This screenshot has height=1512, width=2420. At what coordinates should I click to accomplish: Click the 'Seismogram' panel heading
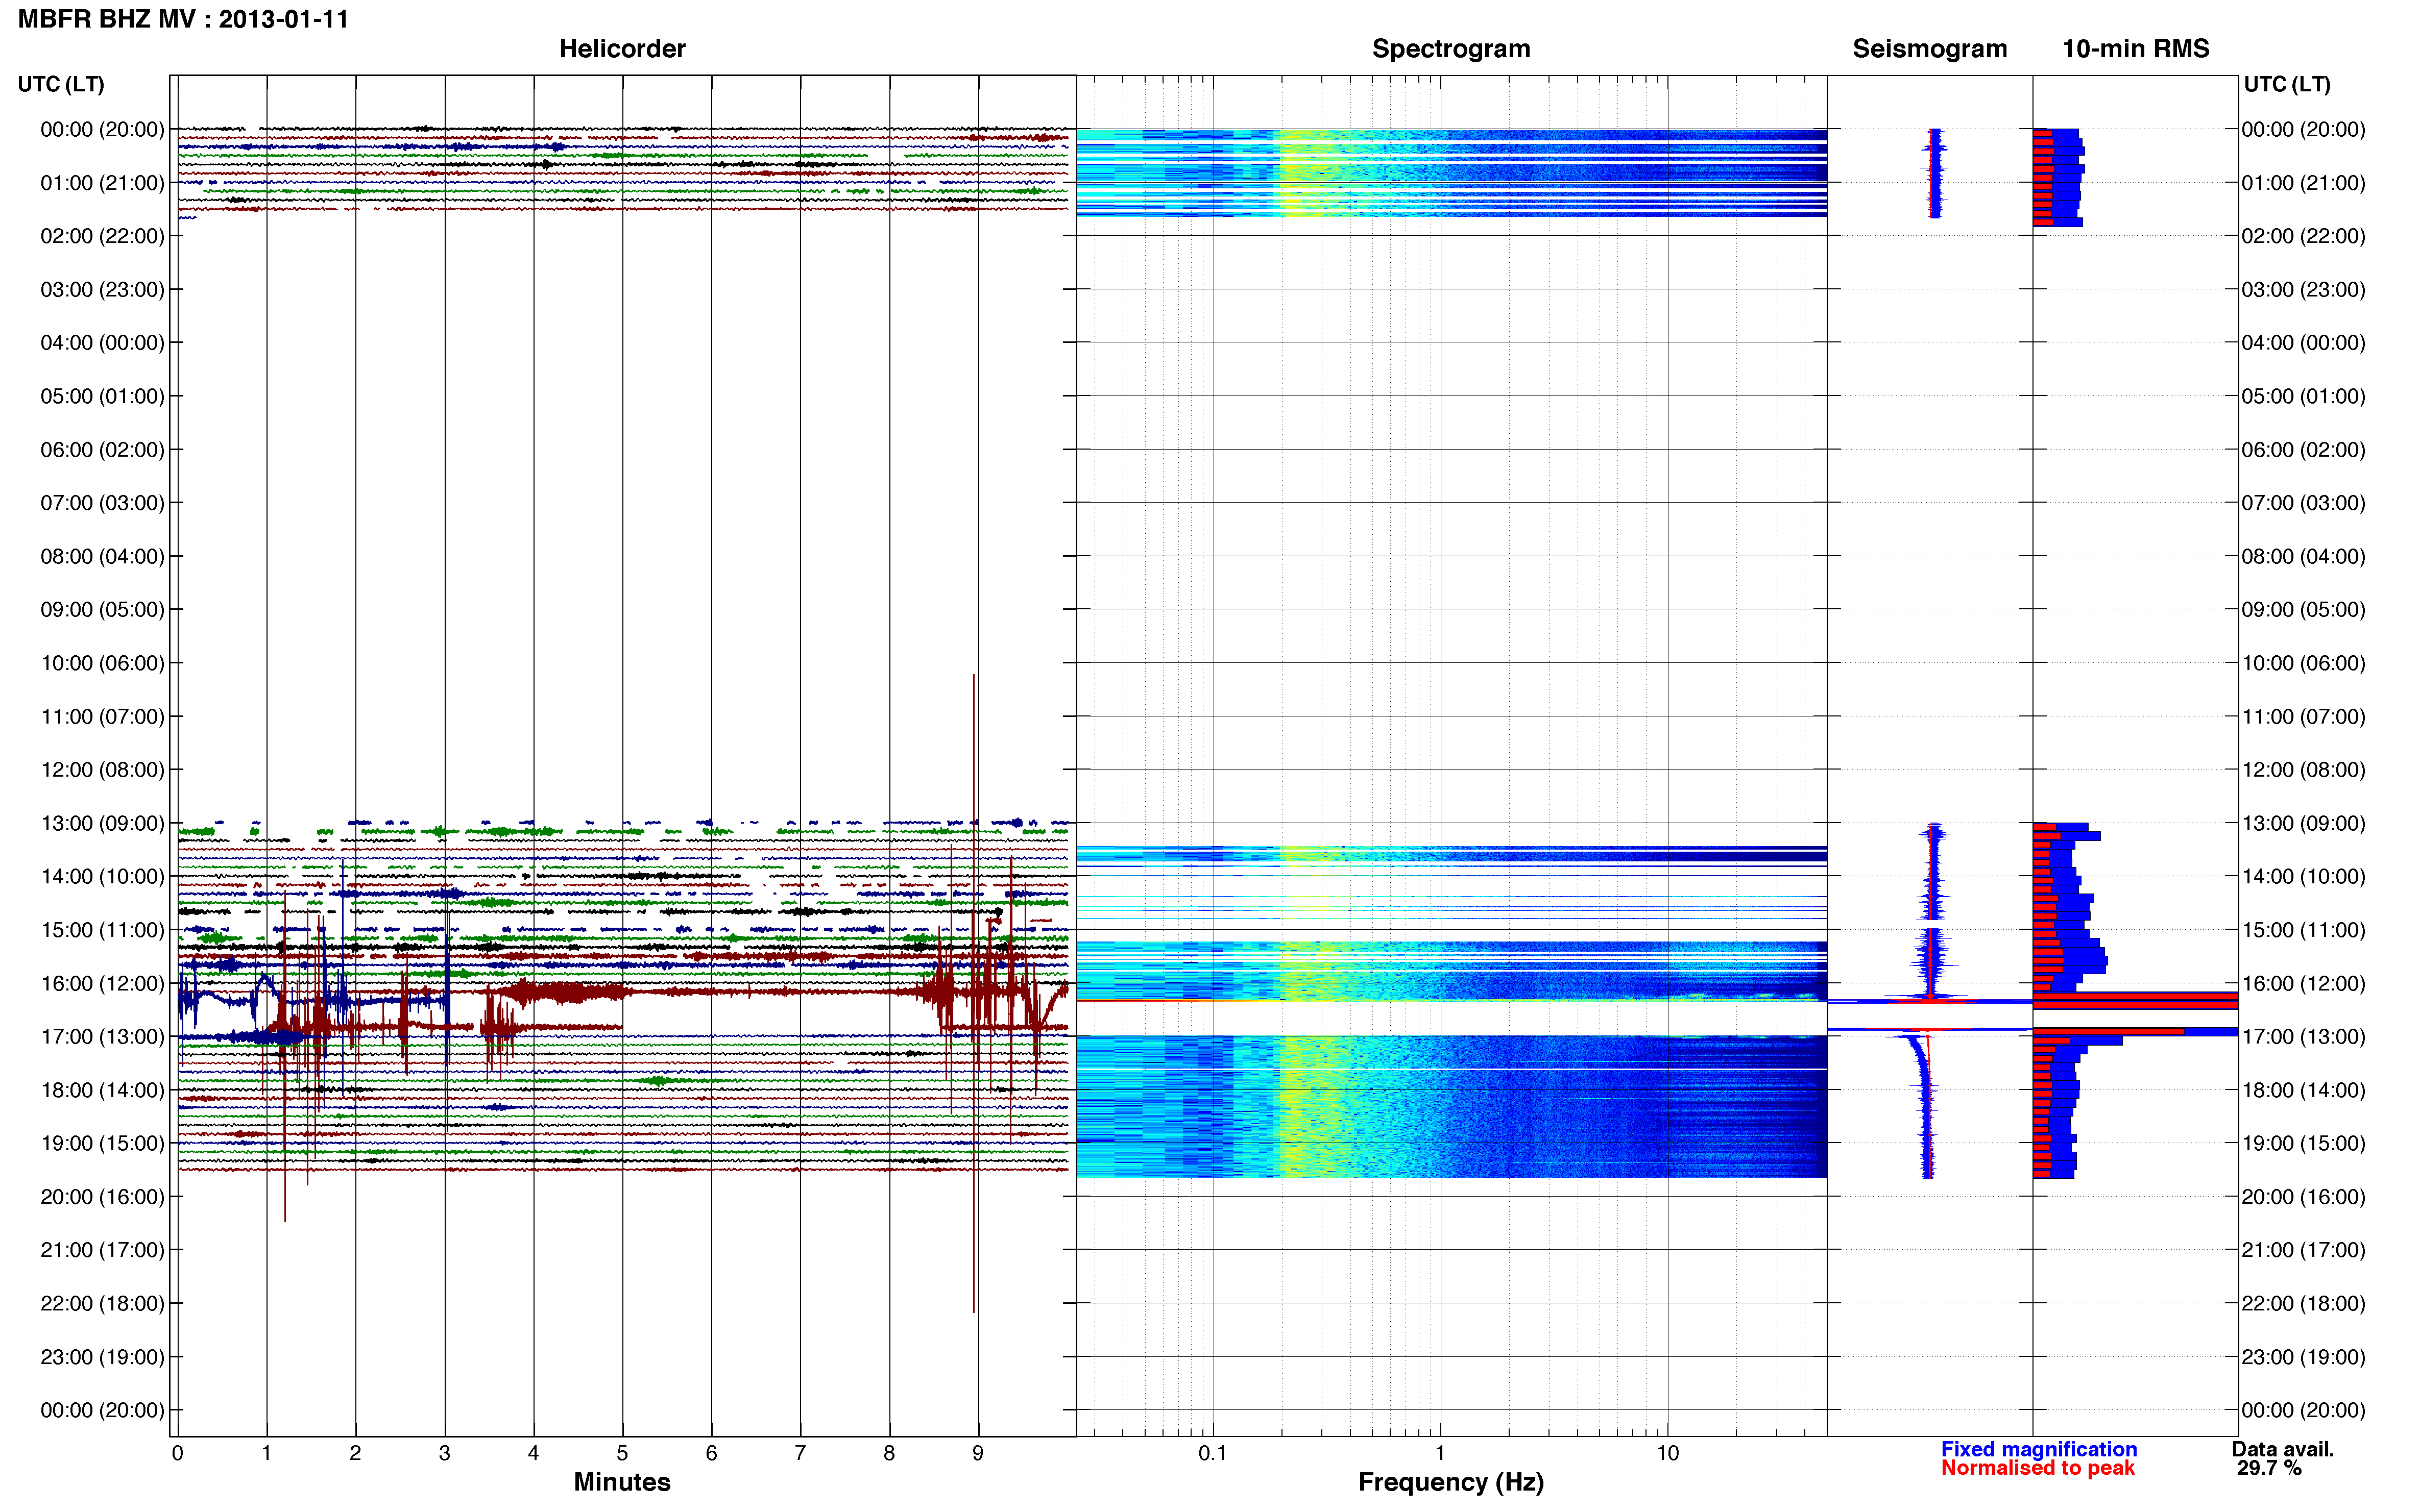1929,48
